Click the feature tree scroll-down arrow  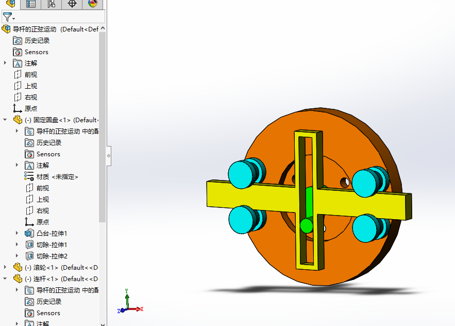(103, 324)
